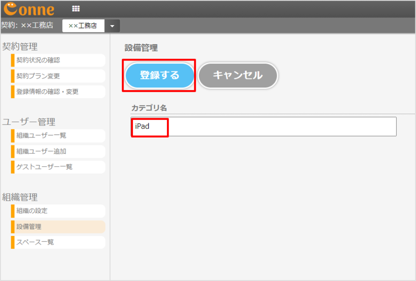This screenshot has width=416, height=281.
Task: Click the キャンセル button
Action: pyautogui.click(x=238, y=75)
